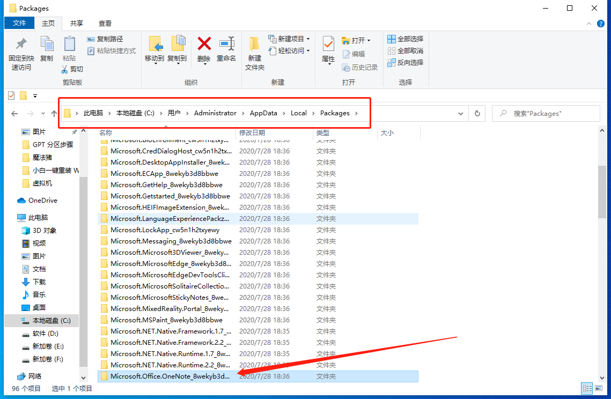
Task: Collapse the ribbon with chevron
Action: click(x=589, y=24)
